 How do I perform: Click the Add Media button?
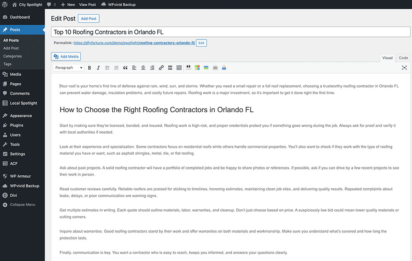pyautogui.click(x=66, y=56)
